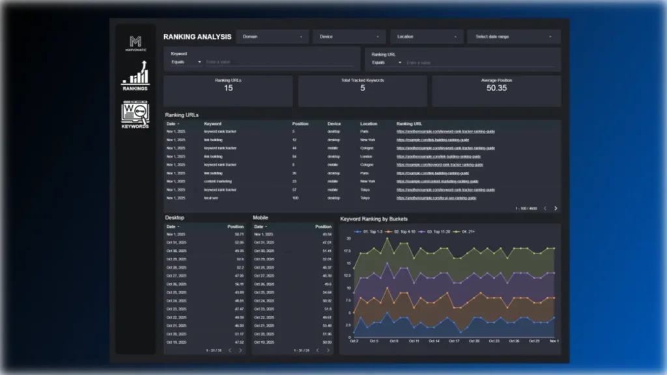Click the next-page arrow under Ranking URLs
667x375 pixels.
556,208
